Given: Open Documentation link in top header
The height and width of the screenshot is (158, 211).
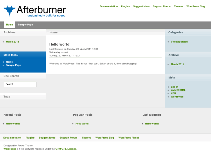Looking at the screenshot, I should [109, 6].
